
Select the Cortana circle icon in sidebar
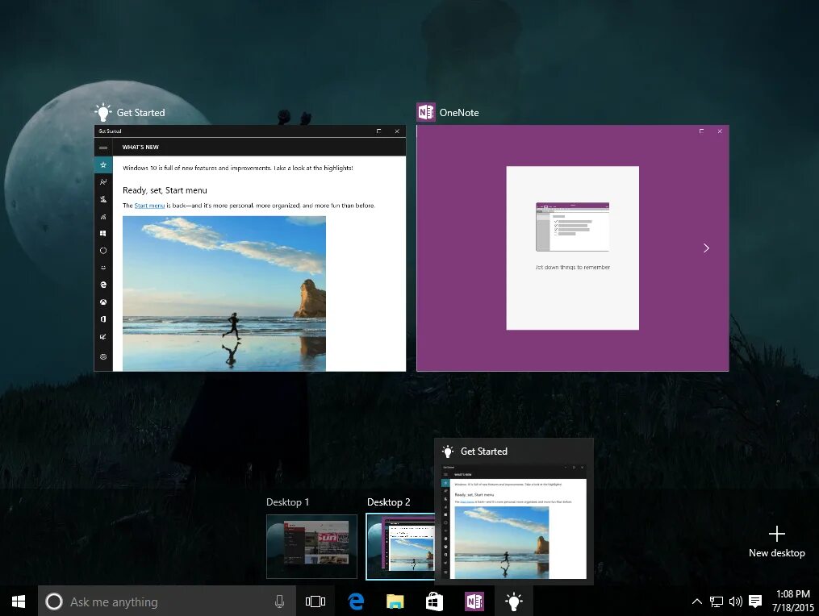tap(103, 251)
